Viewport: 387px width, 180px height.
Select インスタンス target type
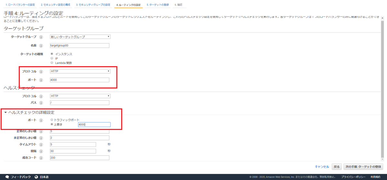tap(52, 54)
